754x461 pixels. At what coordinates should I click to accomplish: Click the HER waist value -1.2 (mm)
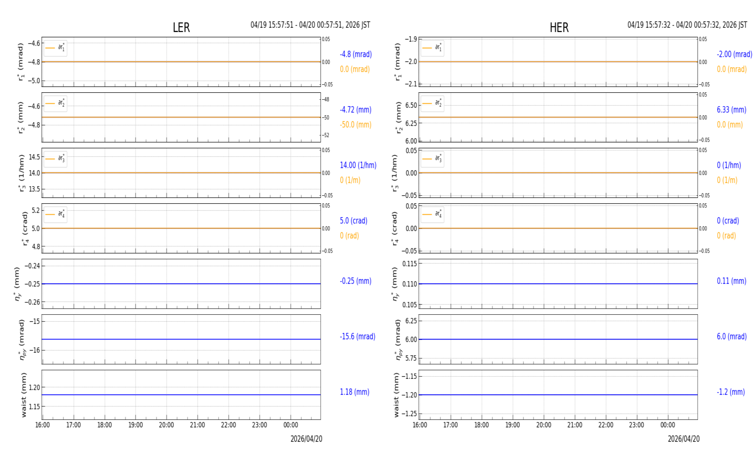[x=731, y=392]
